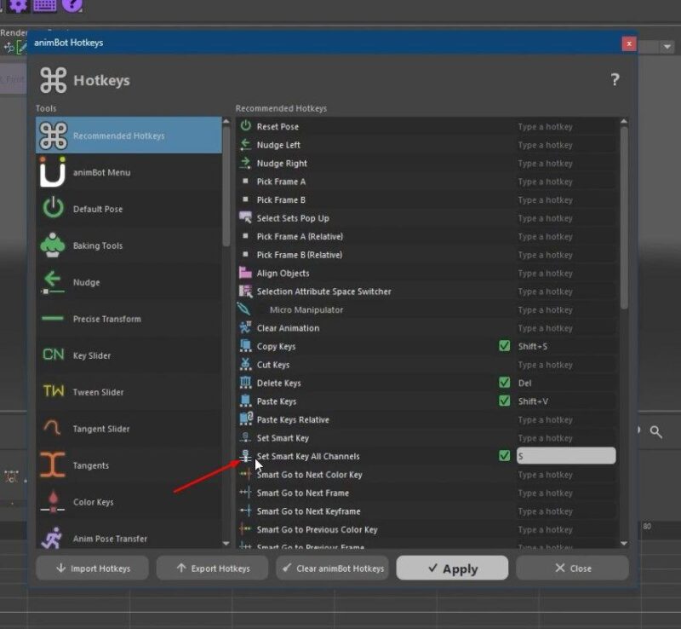The image size is (681, 629).
Task: Click the Import Hotkeys button
Action: point(92,568)
